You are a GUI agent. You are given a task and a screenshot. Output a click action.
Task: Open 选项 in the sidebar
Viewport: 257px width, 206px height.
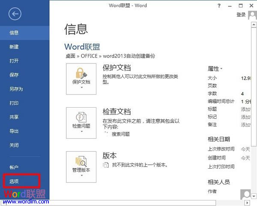(14, 181)
